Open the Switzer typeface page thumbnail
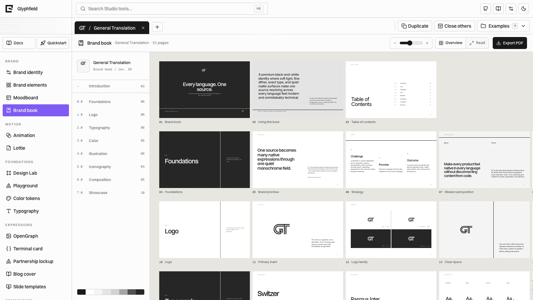This screenshot has height=300, width=533. pos(298,286)
